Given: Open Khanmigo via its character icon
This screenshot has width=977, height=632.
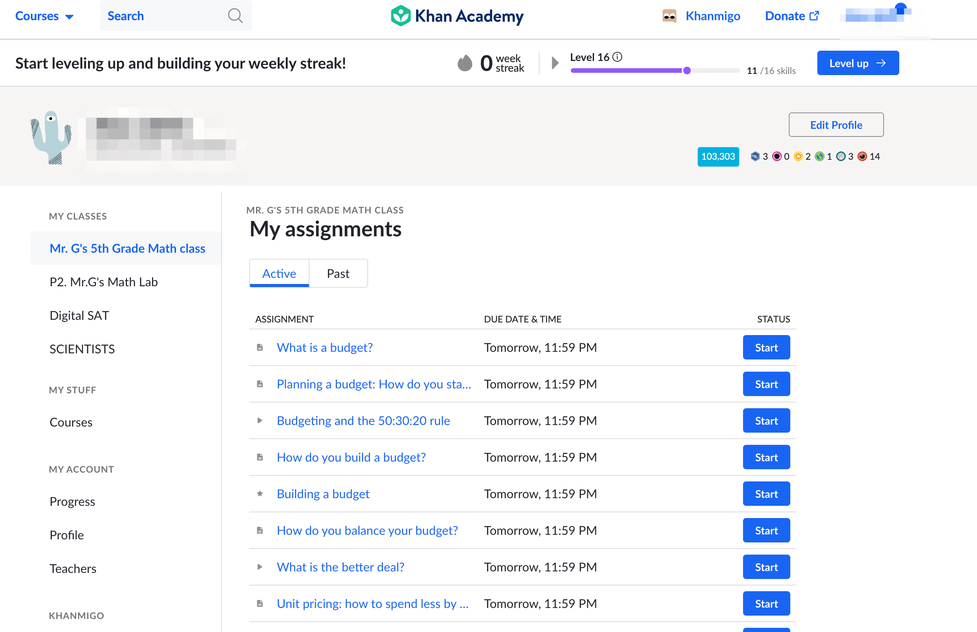Looking at the screenshot, I should pyautogui.click(x=669, y=16).
